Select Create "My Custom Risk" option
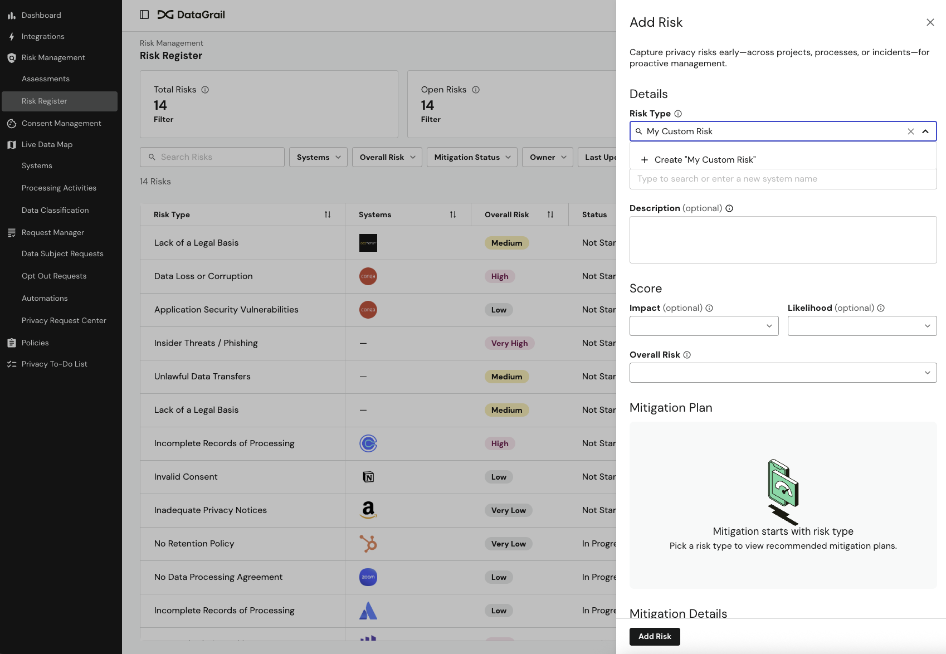 (705, 160)
